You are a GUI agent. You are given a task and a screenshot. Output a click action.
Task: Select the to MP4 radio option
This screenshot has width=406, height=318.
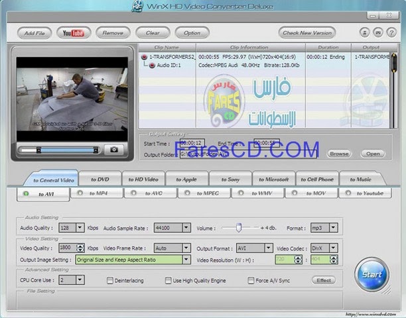click(x=80, y=193)
